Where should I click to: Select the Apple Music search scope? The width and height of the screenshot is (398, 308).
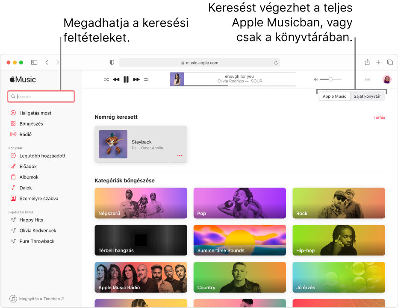pos(334,96)
